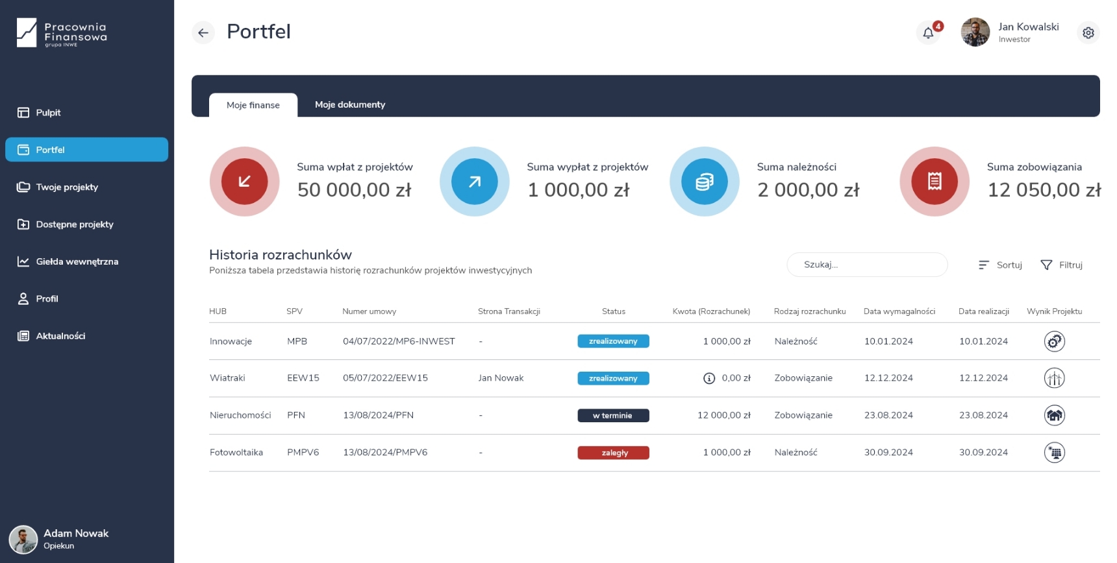Switch to Moje dokumenty tab

349,104
